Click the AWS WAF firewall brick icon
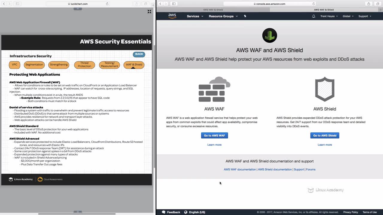 click(215, 89)
